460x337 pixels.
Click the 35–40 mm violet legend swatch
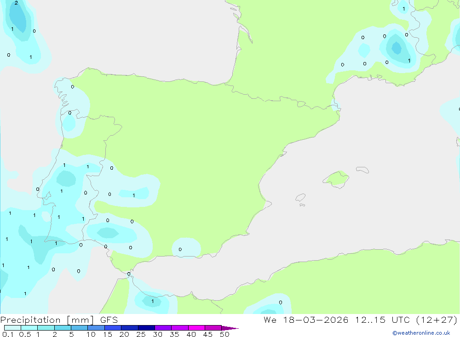tap(180, 328)
